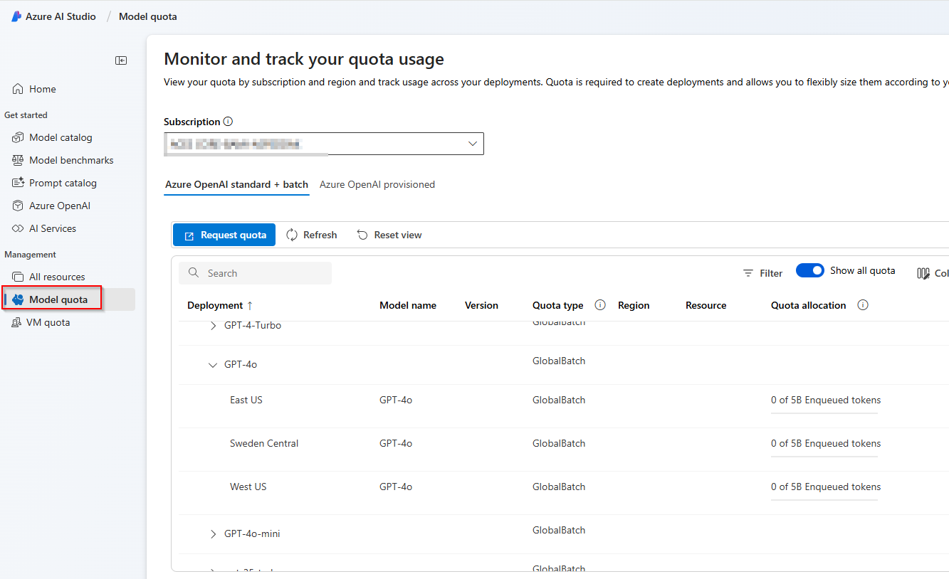The image size is (949, 579).
Task: Collapse the sidebar with the panel toggle icon
Action: coord(121,60)
